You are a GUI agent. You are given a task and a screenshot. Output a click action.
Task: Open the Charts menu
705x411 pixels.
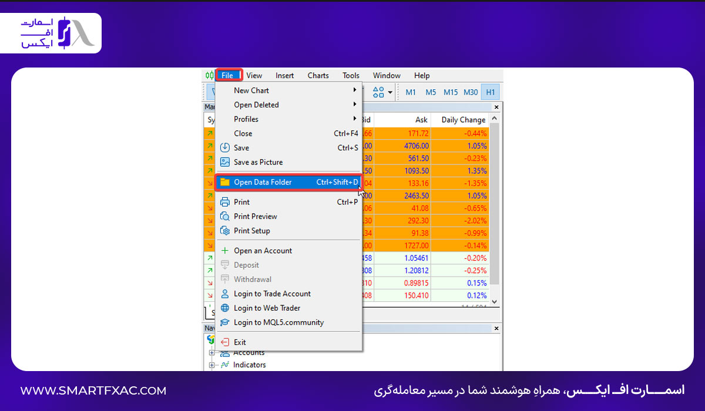[x=318, y=75]
